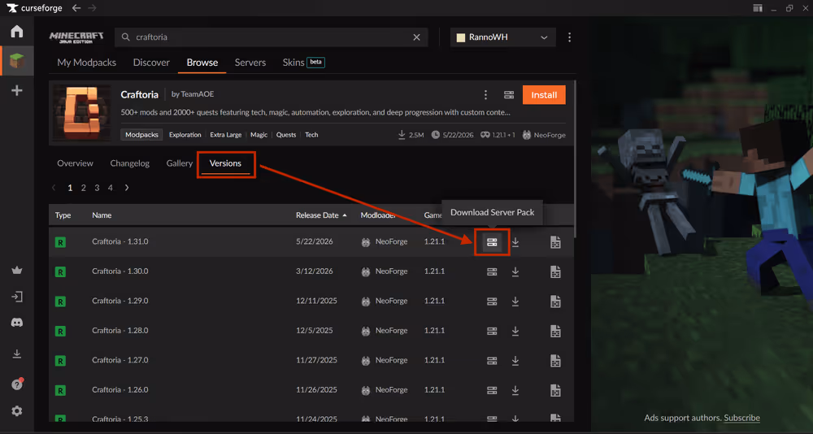Click the sign-in arrow icon in sidebar
The image size is (813, 434).
click(x=16, y=297)
